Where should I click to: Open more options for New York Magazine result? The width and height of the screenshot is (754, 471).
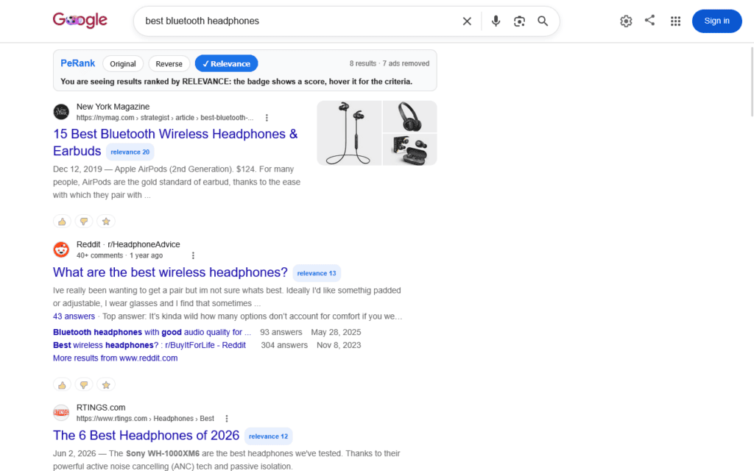point(267,118)
